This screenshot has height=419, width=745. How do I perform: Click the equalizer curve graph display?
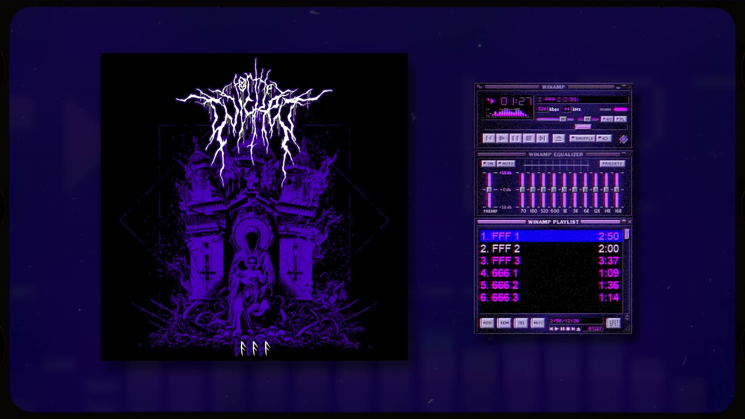click(x=556, y=165)
